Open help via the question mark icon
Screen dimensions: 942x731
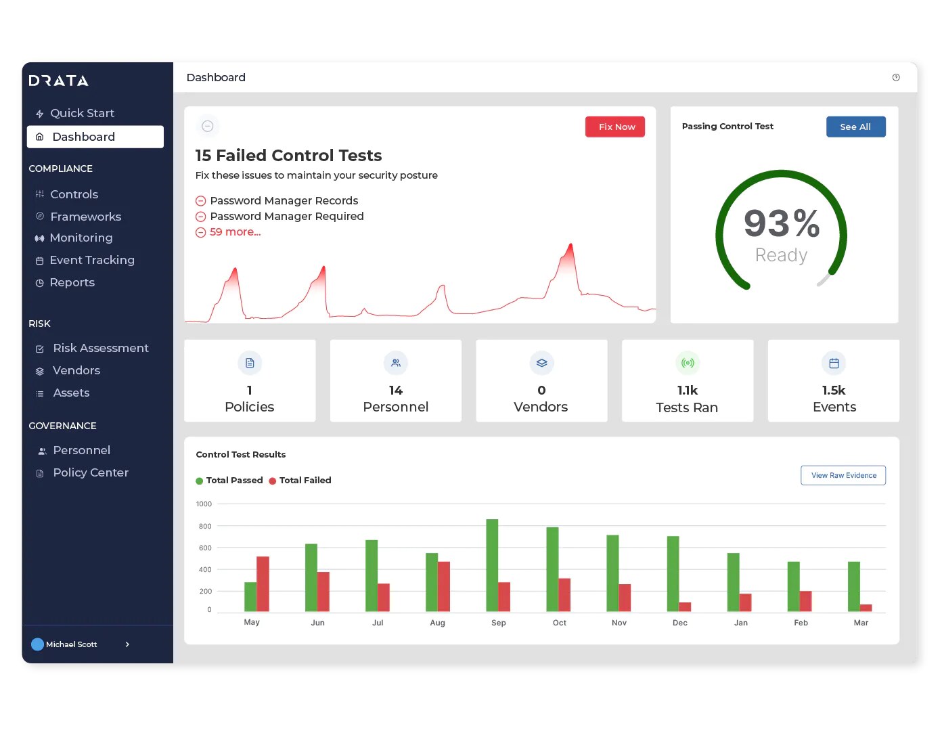pos(896,77)
